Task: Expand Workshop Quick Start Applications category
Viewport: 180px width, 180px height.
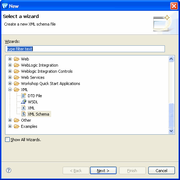Action: pyautogui.click(x=10, y=84)
